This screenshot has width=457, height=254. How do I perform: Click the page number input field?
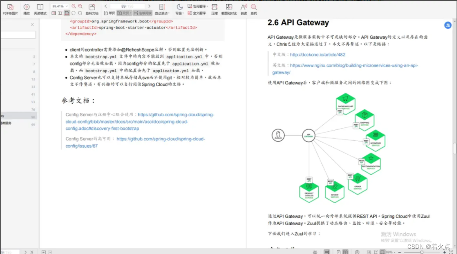(x=127, y=6)
